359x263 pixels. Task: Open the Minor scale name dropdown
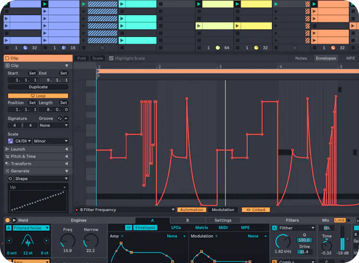(x=51, y=141)
